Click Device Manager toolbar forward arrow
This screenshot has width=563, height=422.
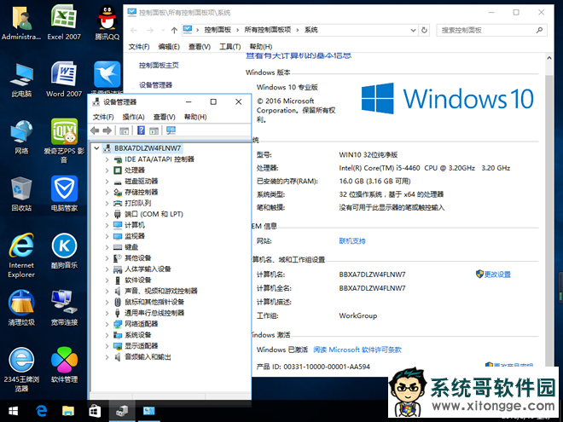(107, 130)
